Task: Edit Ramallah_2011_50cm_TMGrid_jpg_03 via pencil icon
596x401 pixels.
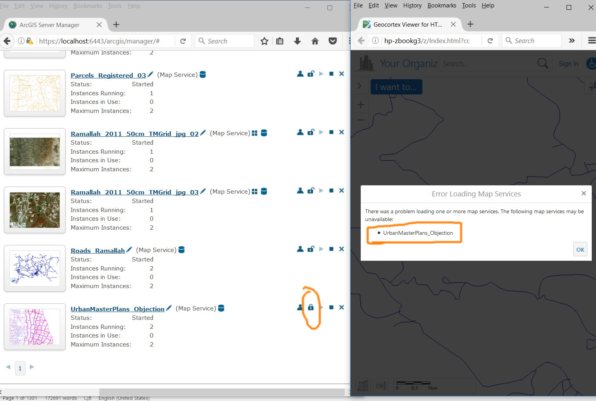Action: (203, 191)
